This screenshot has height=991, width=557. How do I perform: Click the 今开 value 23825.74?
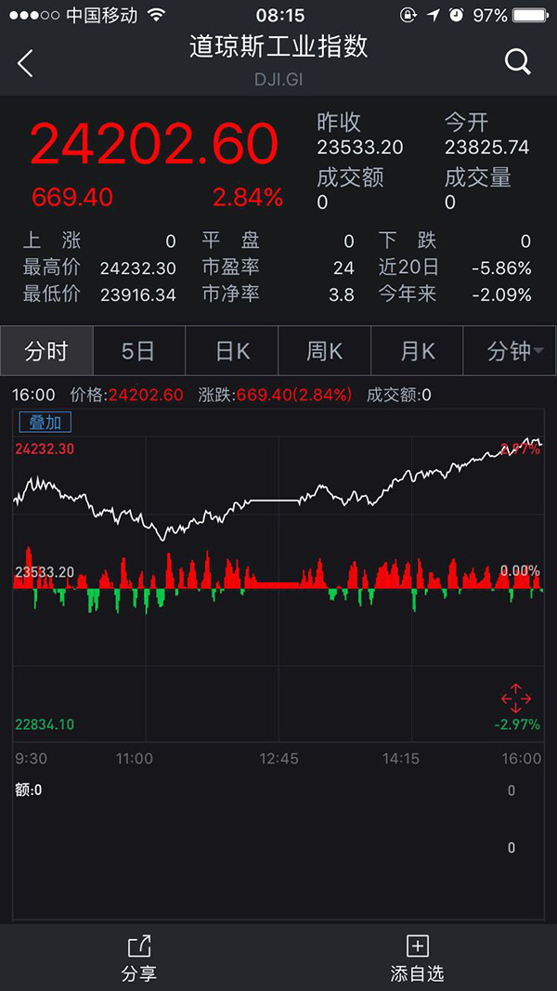[486, 148]
